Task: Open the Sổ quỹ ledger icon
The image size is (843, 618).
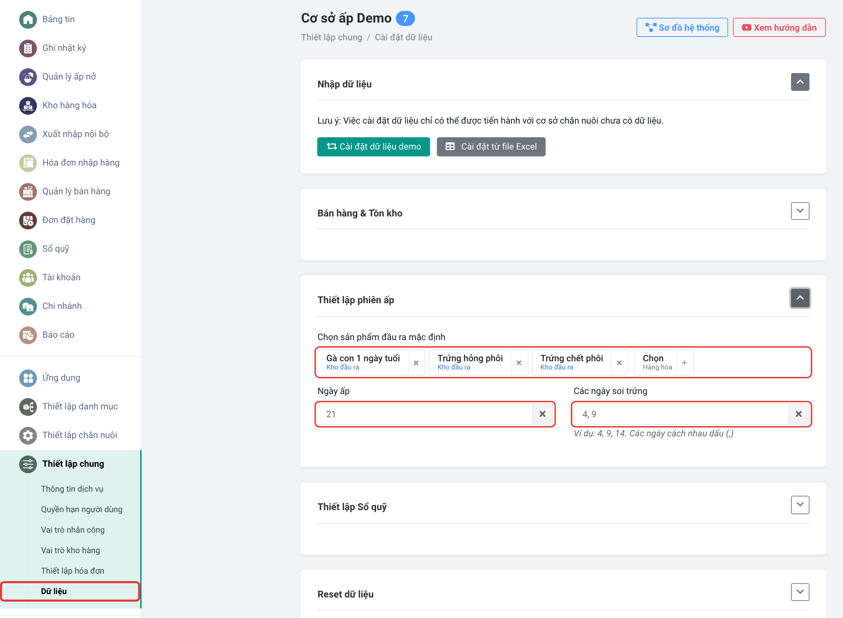Action: [x=28, y=249]
